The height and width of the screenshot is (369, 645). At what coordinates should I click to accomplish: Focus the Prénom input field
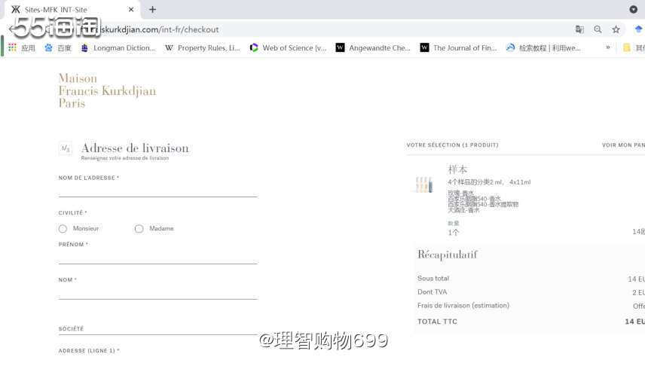pos(158,257)
